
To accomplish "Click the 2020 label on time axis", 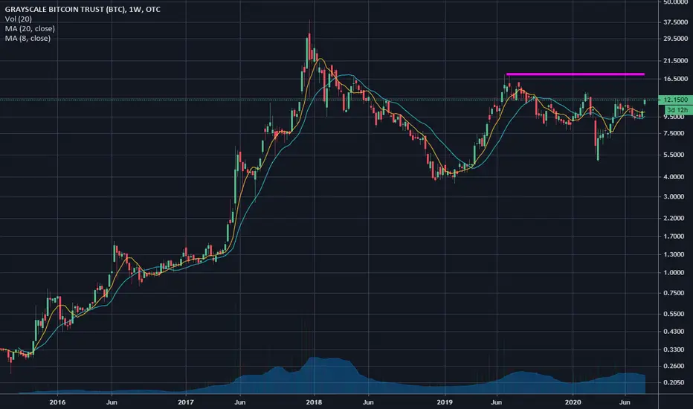I will click(573, 402).
